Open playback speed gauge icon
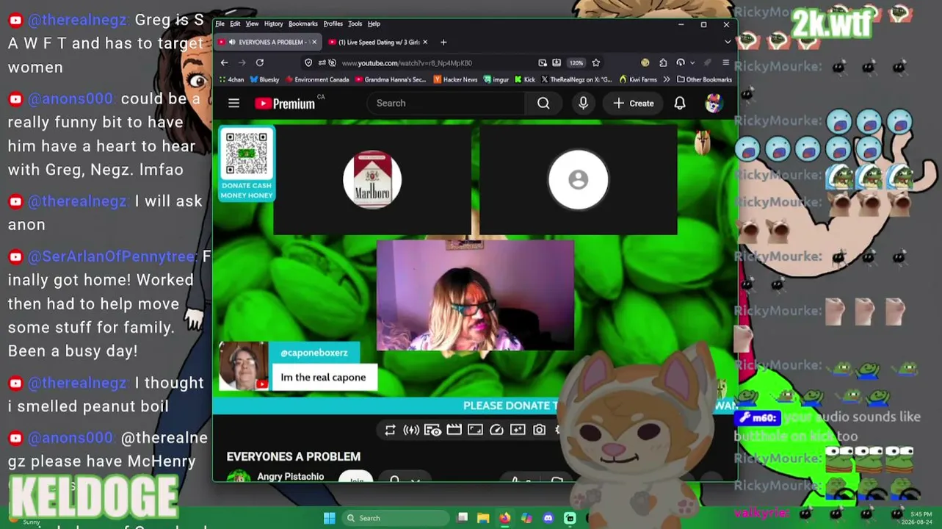Image resolution: width=942 pixels, height=529 pixels. [x=496, y=430]
